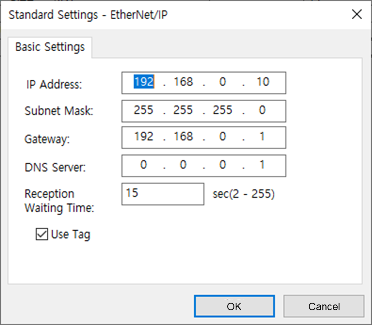Select the second Subnet Mask octet
Screen dimensions: 372x325
[x=183, y=111]
